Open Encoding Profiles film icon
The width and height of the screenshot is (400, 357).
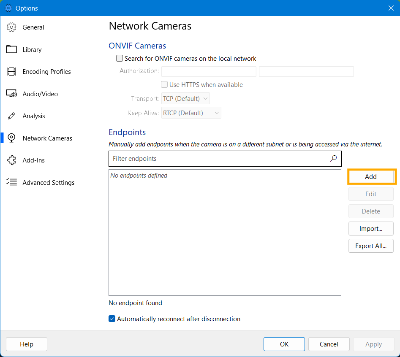[x=11, y=72]
